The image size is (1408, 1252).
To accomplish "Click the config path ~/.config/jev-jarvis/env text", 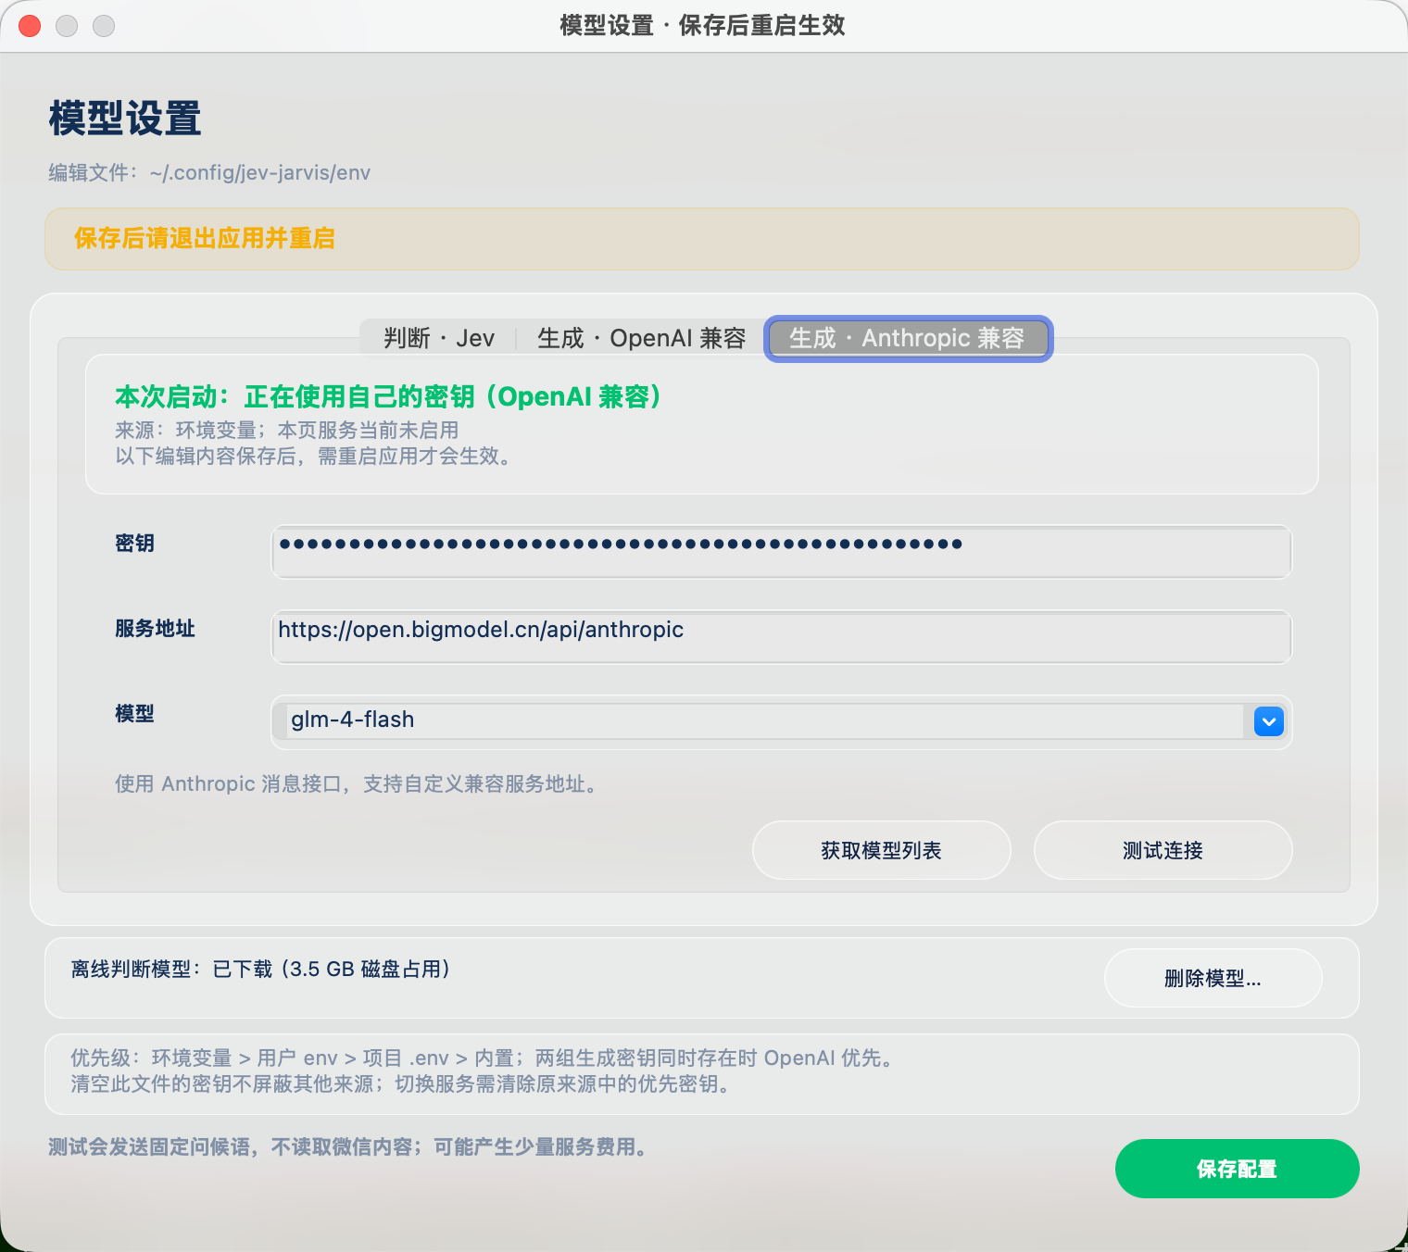I will click(260, 173).
